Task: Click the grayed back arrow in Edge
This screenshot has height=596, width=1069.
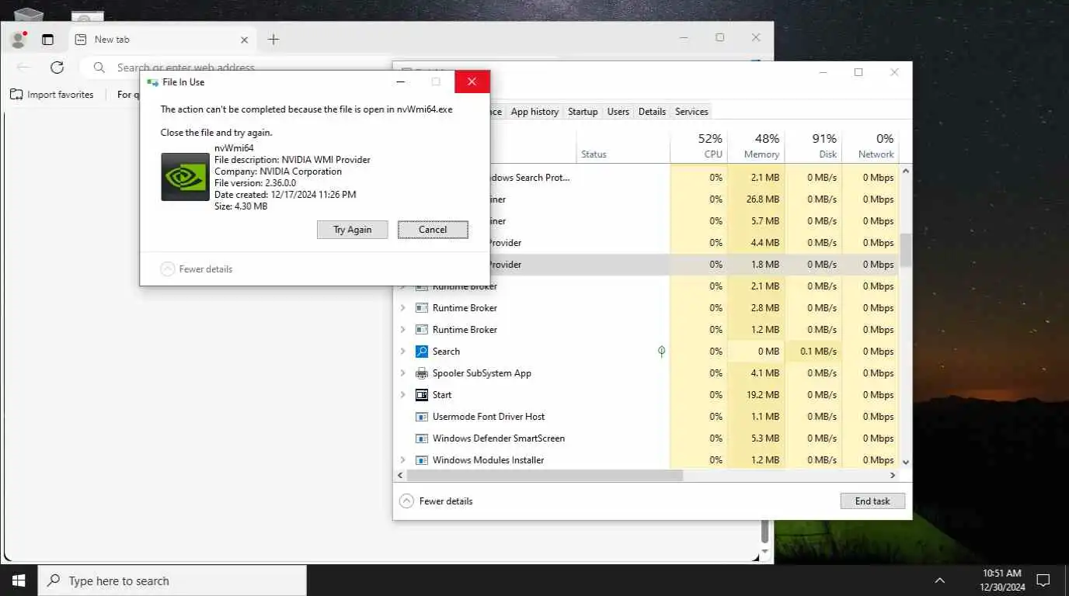Action: [23, 68]
